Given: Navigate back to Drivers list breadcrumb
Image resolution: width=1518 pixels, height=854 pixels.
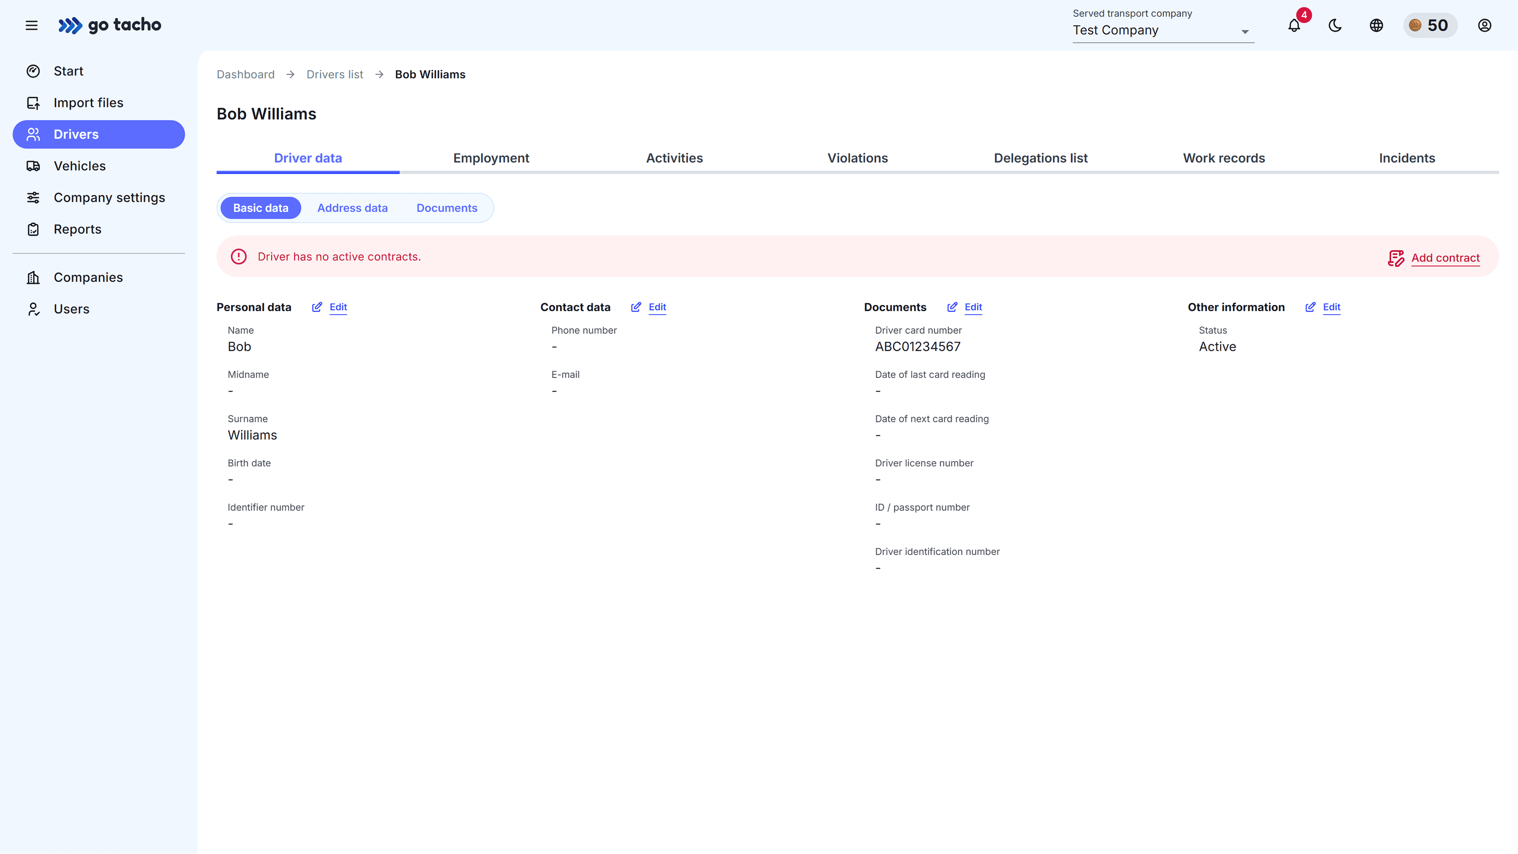Looking at the screenshot, I should point(334,74).
